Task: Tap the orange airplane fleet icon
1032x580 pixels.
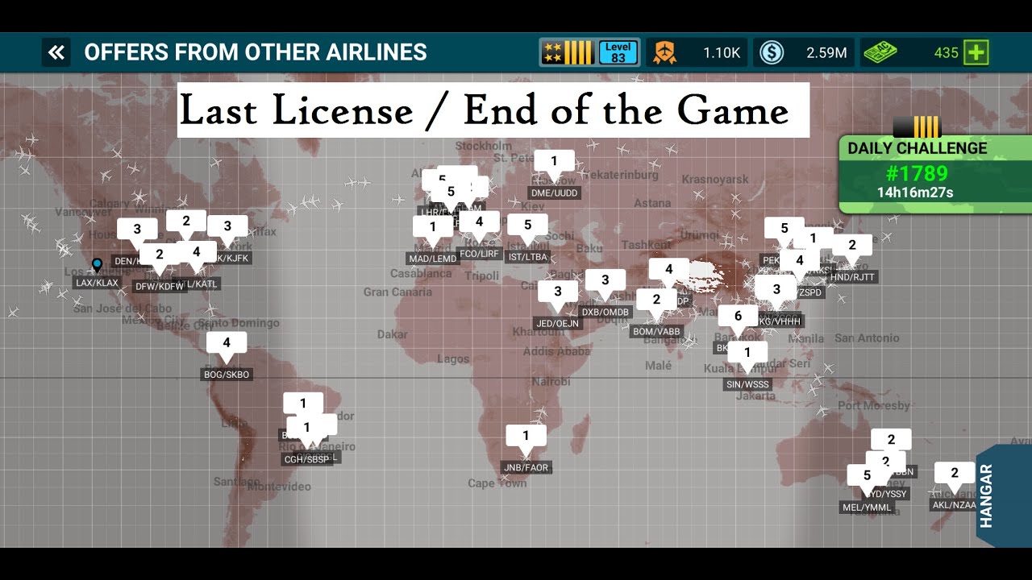Action: (x=665, y=53)
